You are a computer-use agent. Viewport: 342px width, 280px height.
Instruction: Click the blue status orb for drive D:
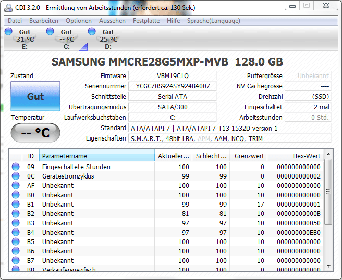[x=92, y=31]
